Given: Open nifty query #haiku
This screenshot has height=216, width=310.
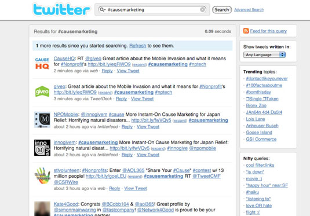Looking at the screenshot, I should pos(253,192).
